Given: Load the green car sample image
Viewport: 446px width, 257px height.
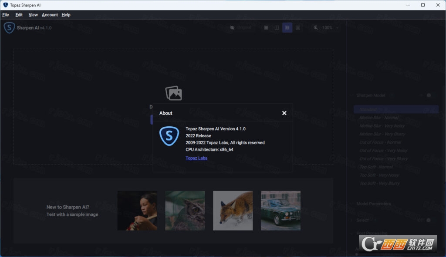Looking at the screenshot, I should 280,211.
